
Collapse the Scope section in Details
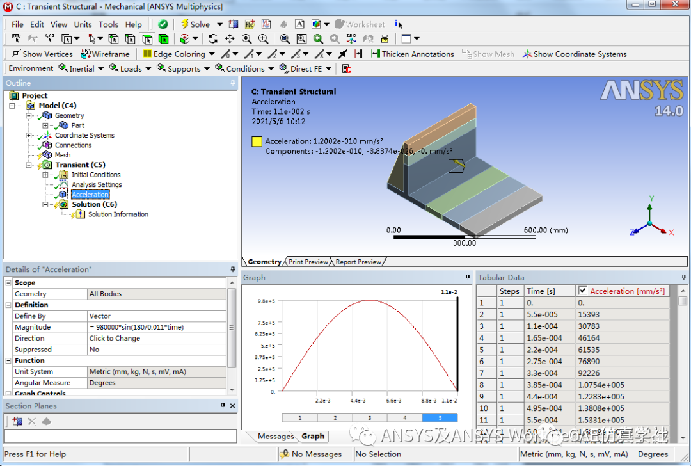pyautogui.click(x=8, y=282)
